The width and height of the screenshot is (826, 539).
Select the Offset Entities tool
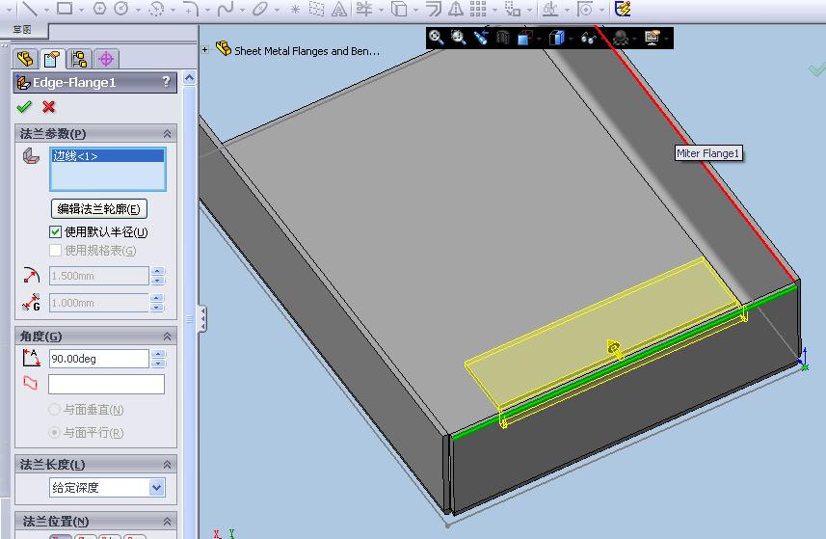(434, 9)
